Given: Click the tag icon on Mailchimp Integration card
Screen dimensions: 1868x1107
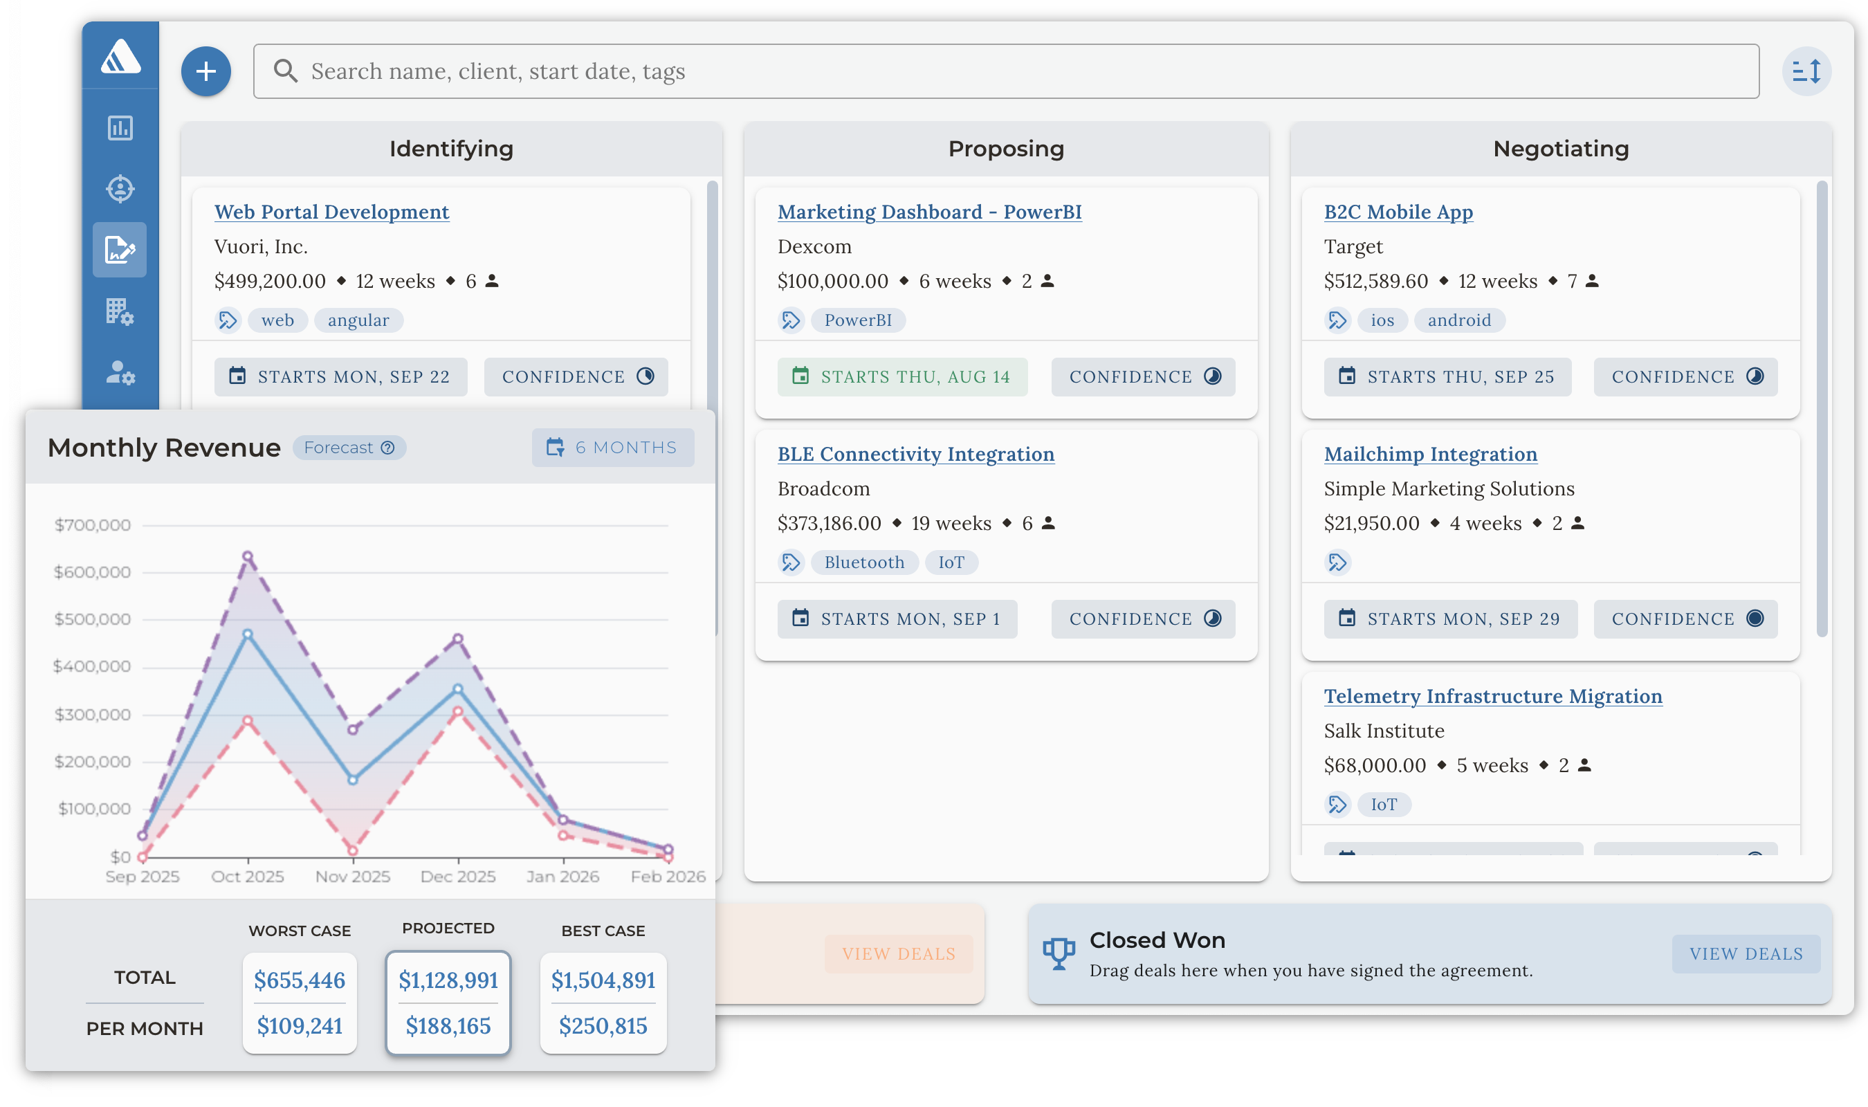Looking at the screenshot, I should pyautogui.click(x=1337, y=562).
